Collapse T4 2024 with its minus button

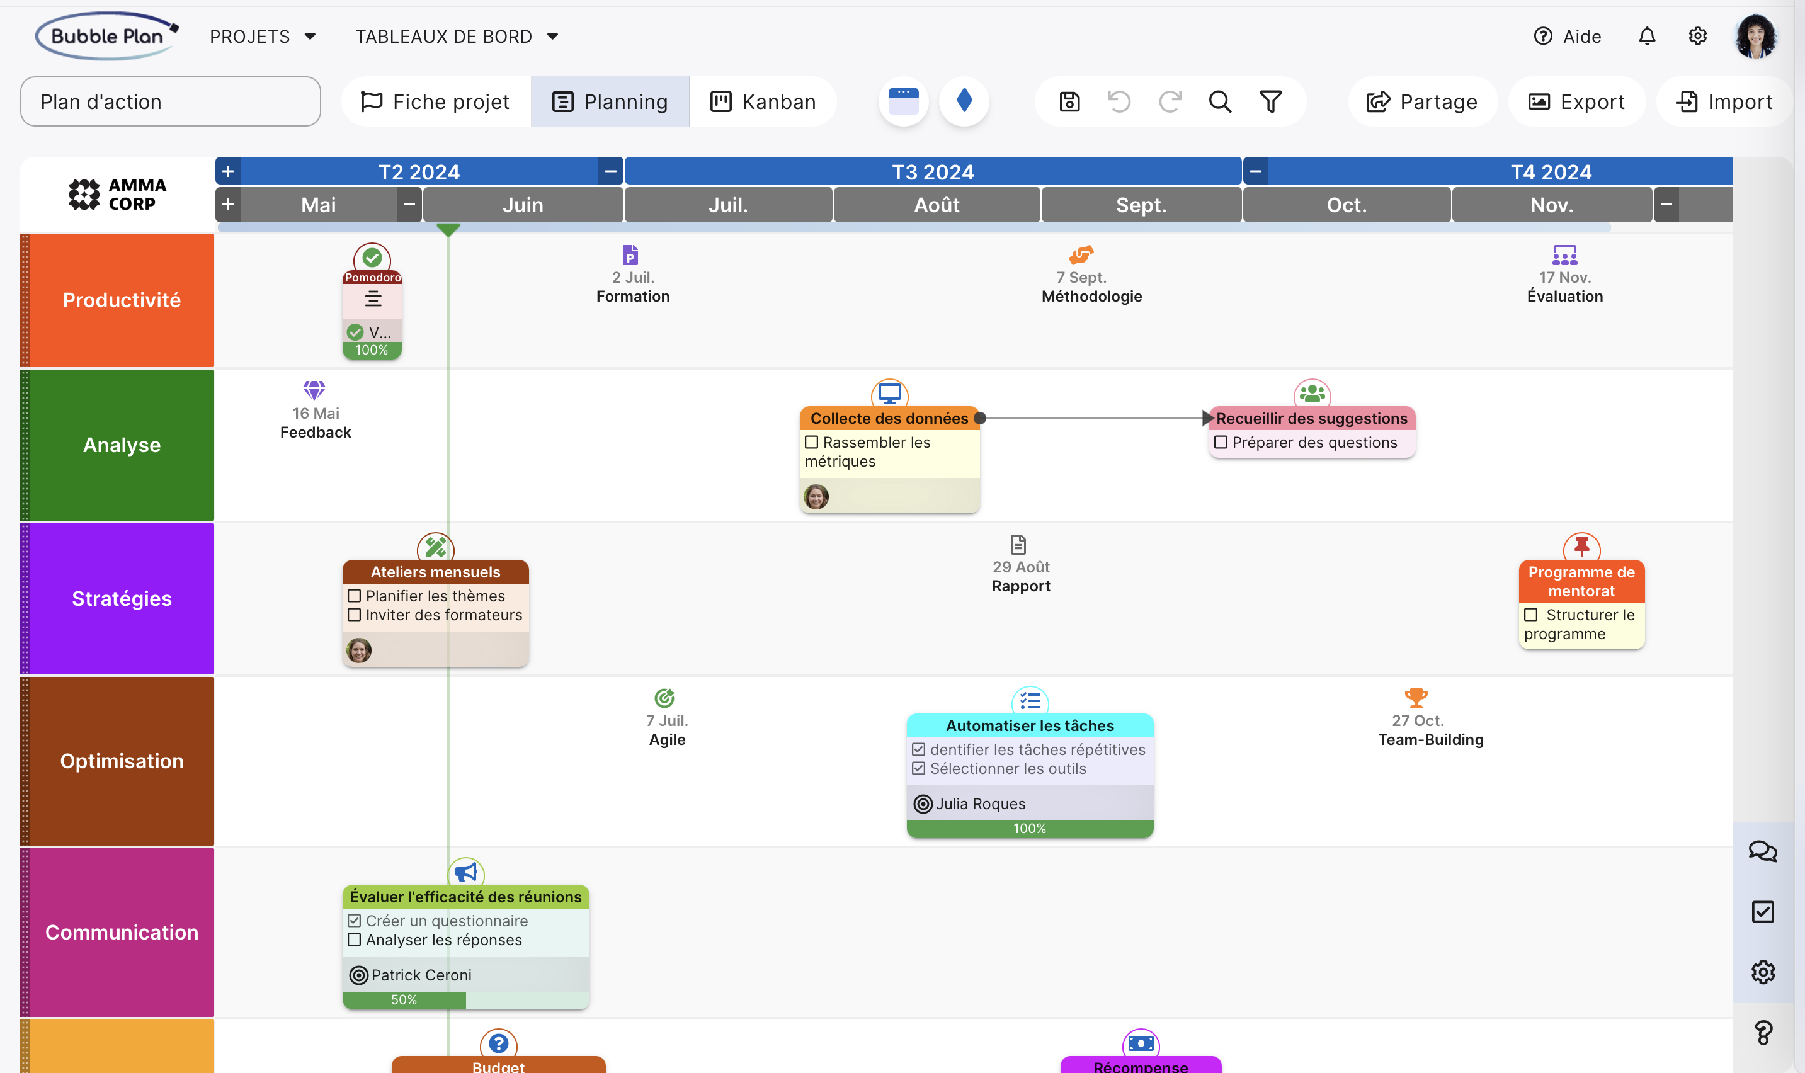click(1255, 171)
